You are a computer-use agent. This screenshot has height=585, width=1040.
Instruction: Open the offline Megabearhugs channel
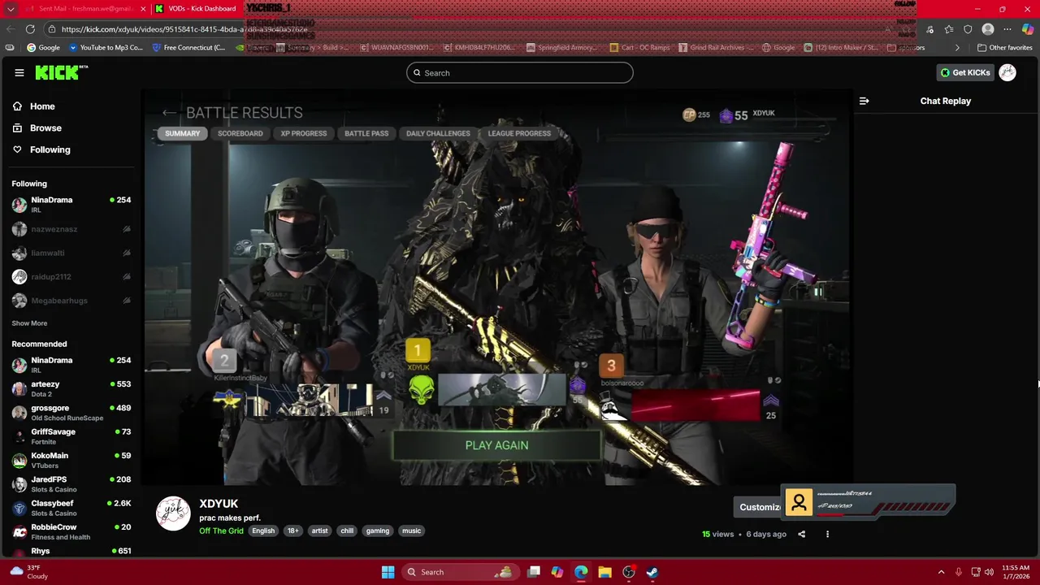click(71, 301)
